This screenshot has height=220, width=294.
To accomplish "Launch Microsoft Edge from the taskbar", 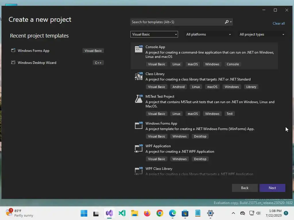I will (173, 213).
